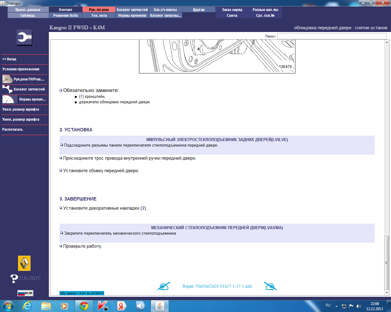This screenshot has width=391, height=312.
Task: Open the speaker app in taskbar
Action: pyautogui.click(x=141, y=306)
